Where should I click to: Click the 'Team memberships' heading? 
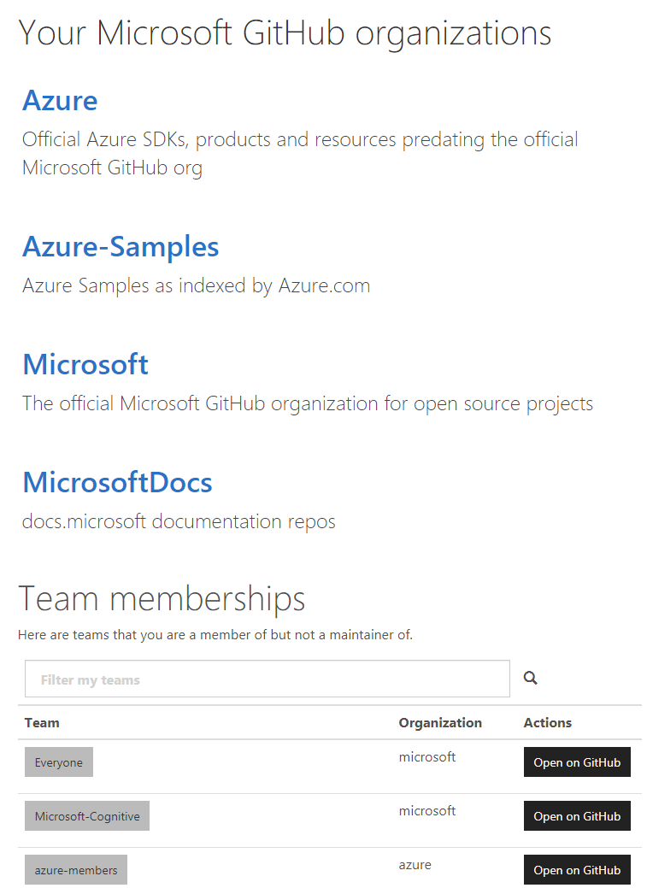point(162,599)
